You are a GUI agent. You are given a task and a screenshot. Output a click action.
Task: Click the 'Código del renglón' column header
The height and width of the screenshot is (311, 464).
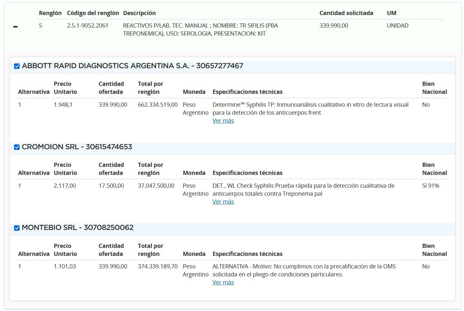click(93, 13)
